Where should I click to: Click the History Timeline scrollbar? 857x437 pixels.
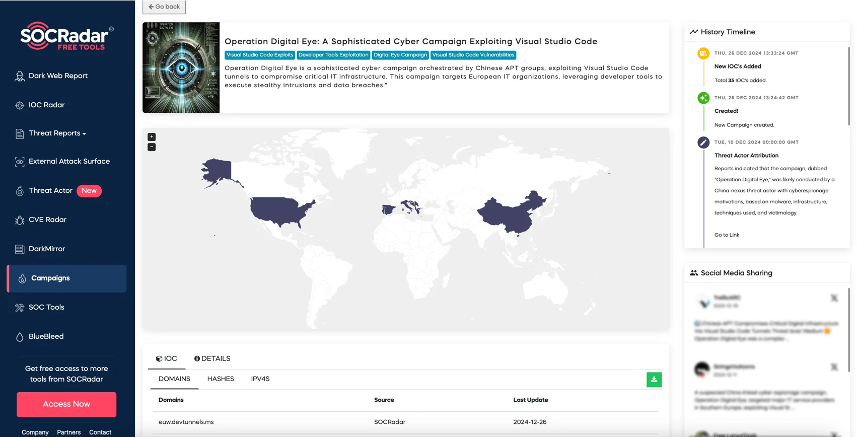pos(849,86)
